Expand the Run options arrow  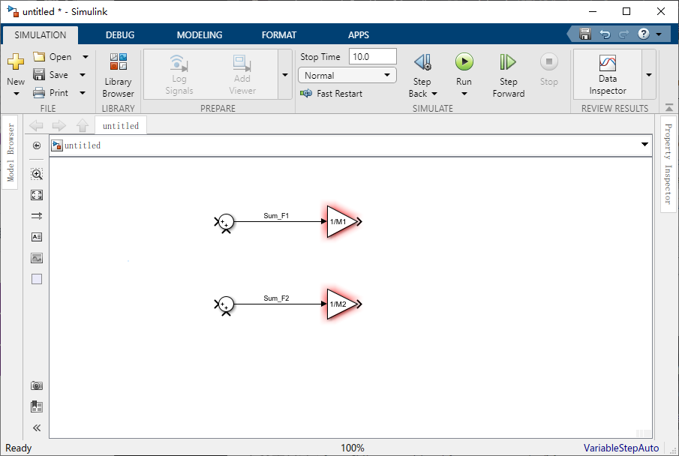click(464, 94)
